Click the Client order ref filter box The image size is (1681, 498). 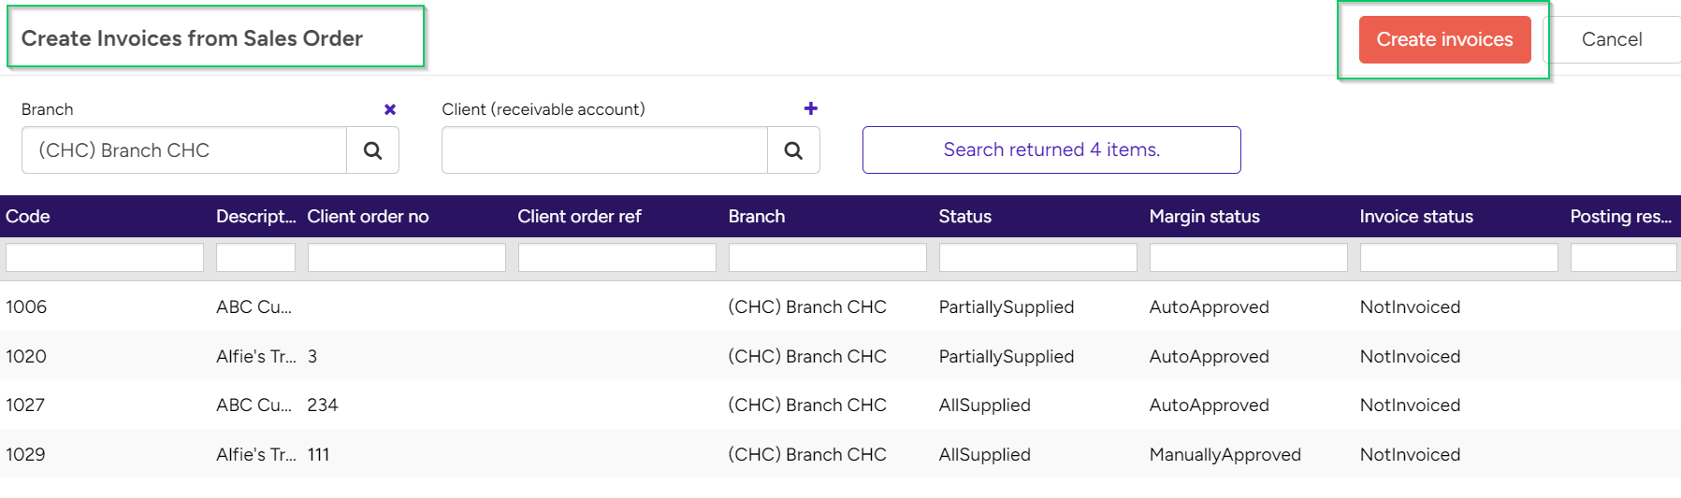(617, 257)
